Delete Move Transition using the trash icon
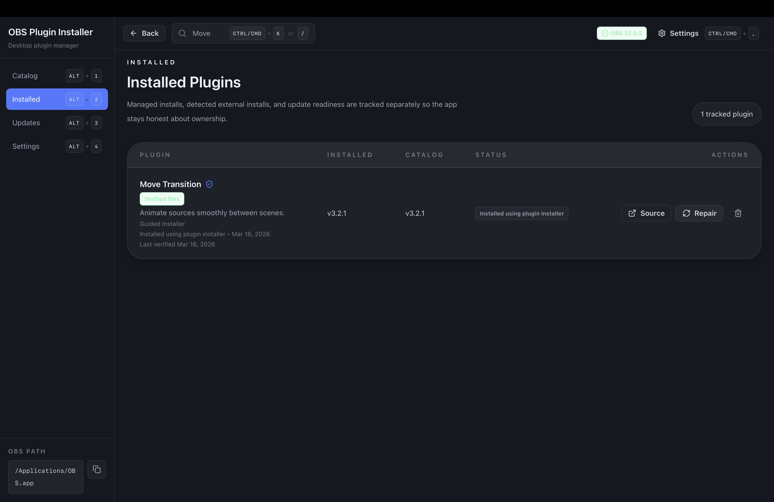This screenshot has height=502, width=774. [x=738, y=213]
